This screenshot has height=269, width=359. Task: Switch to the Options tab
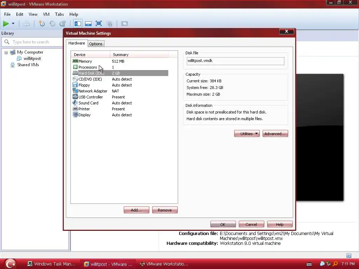[96, 44]
